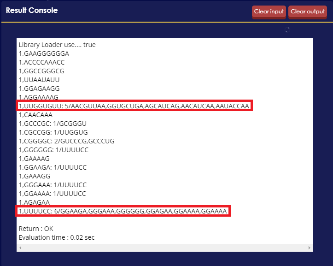This screenshot has width=333, height=266.
Task: Click the Return : OK line
Action: (36, 229)
